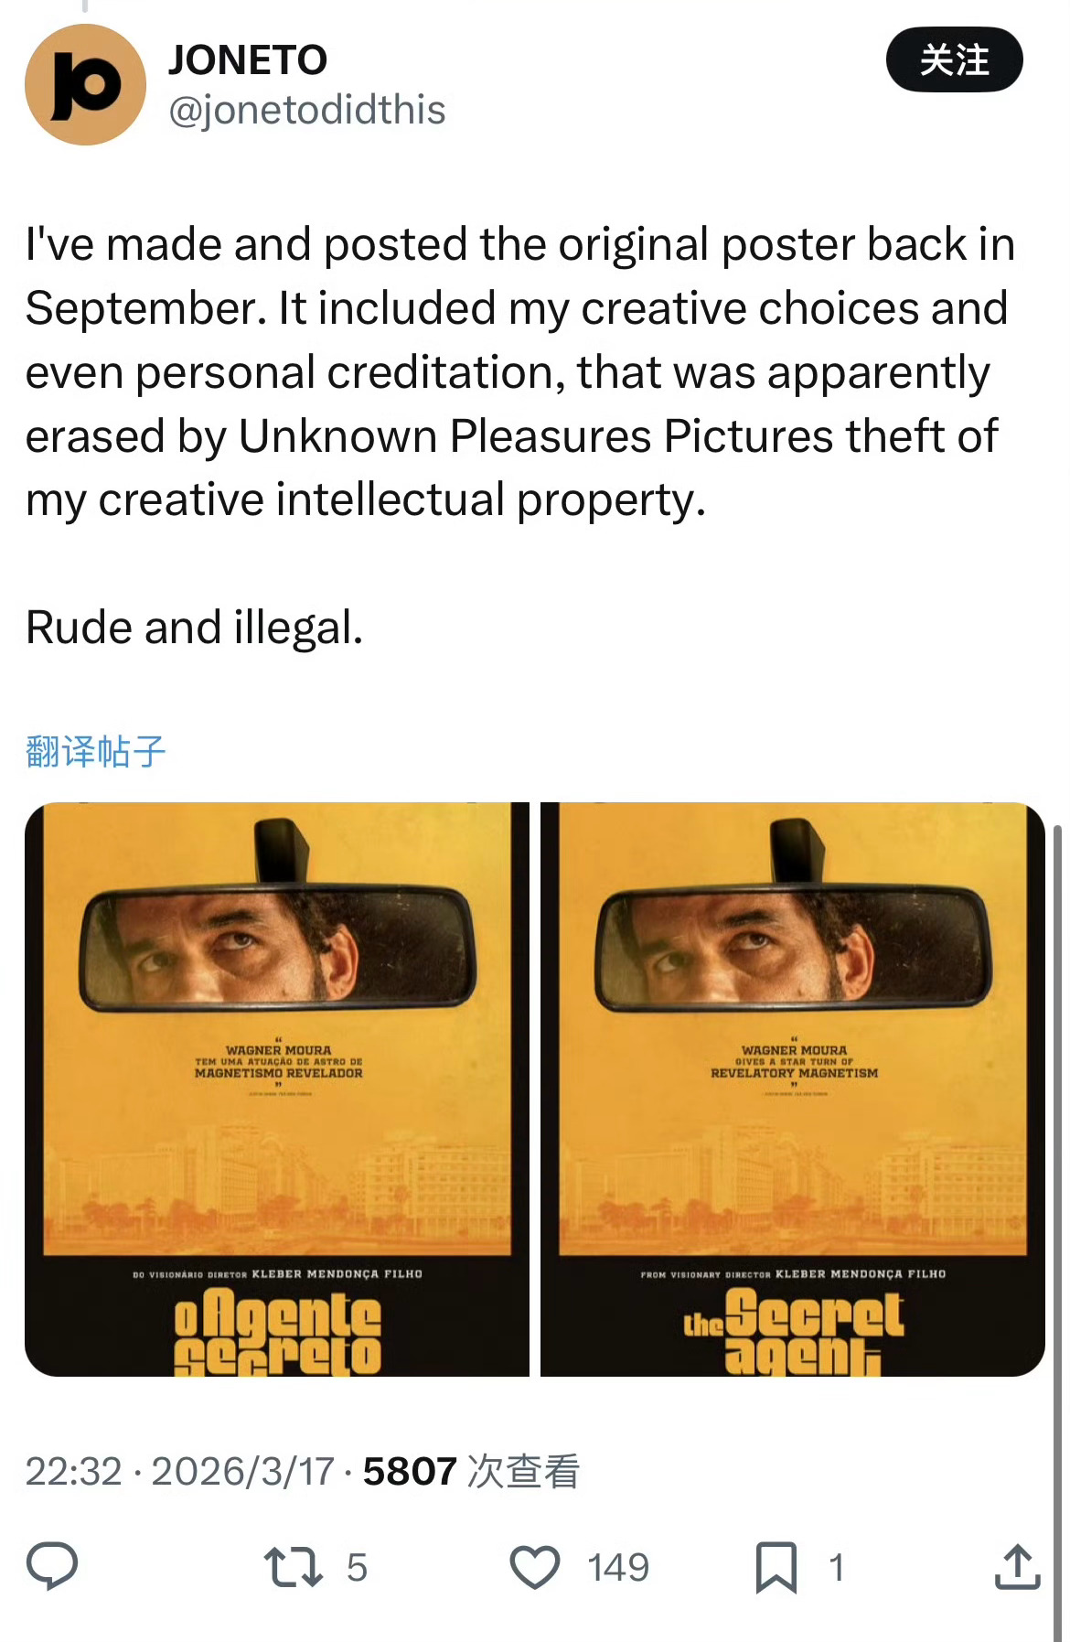
Task: Click the post text about original poster
Action: coord(520,372)
